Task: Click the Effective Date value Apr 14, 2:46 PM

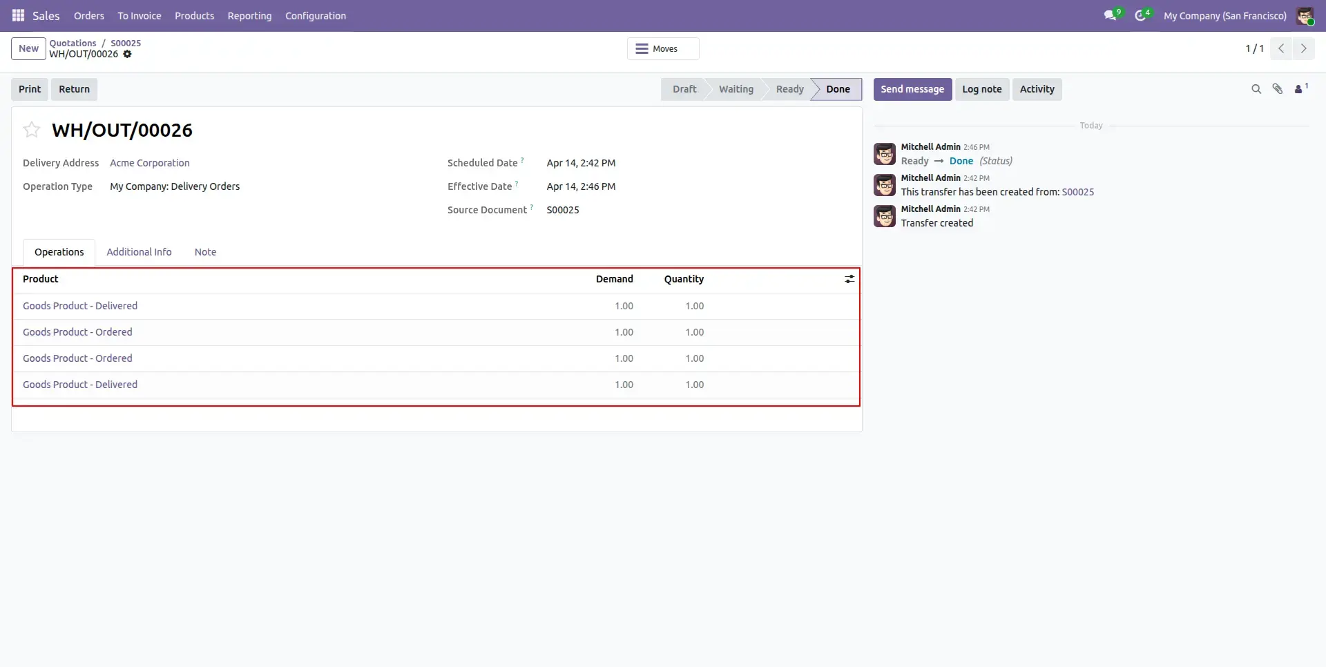Action: click(581, 186)
